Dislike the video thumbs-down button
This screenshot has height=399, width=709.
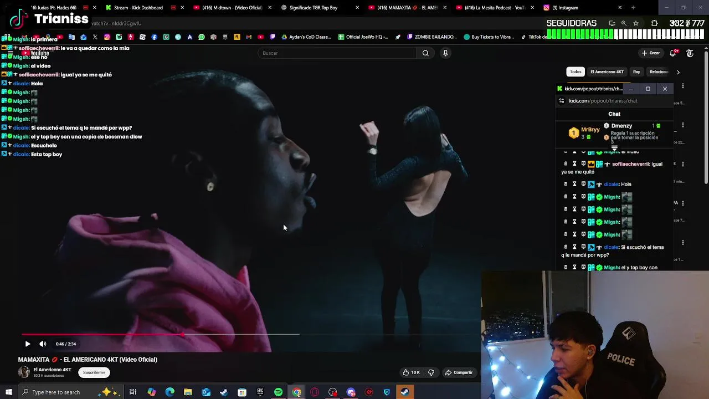point(431,372)
